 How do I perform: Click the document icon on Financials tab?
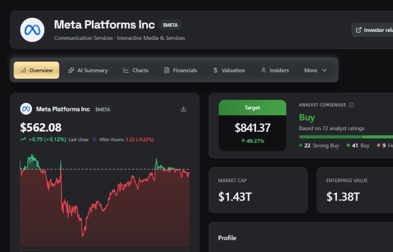167,71
